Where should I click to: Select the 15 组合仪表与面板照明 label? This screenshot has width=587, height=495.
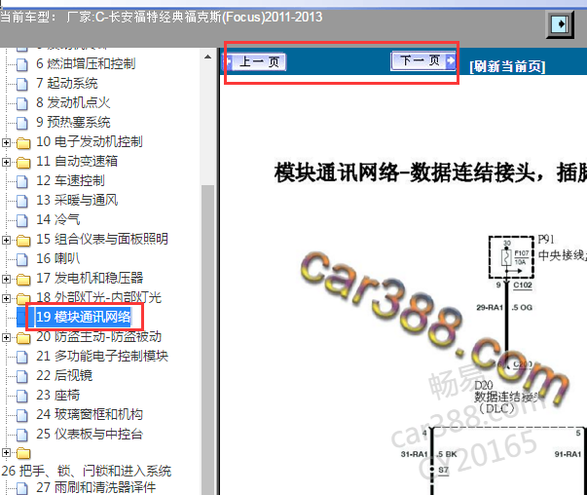click(x=102, y=239)
